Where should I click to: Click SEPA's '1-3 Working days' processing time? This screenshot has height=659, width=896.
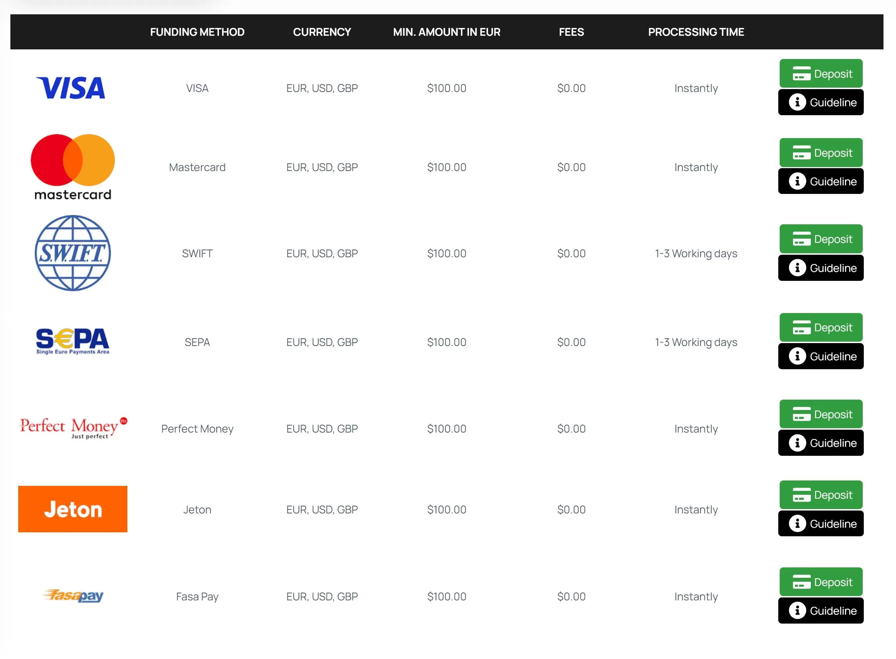pyautogui.click(x=696, y=342)
